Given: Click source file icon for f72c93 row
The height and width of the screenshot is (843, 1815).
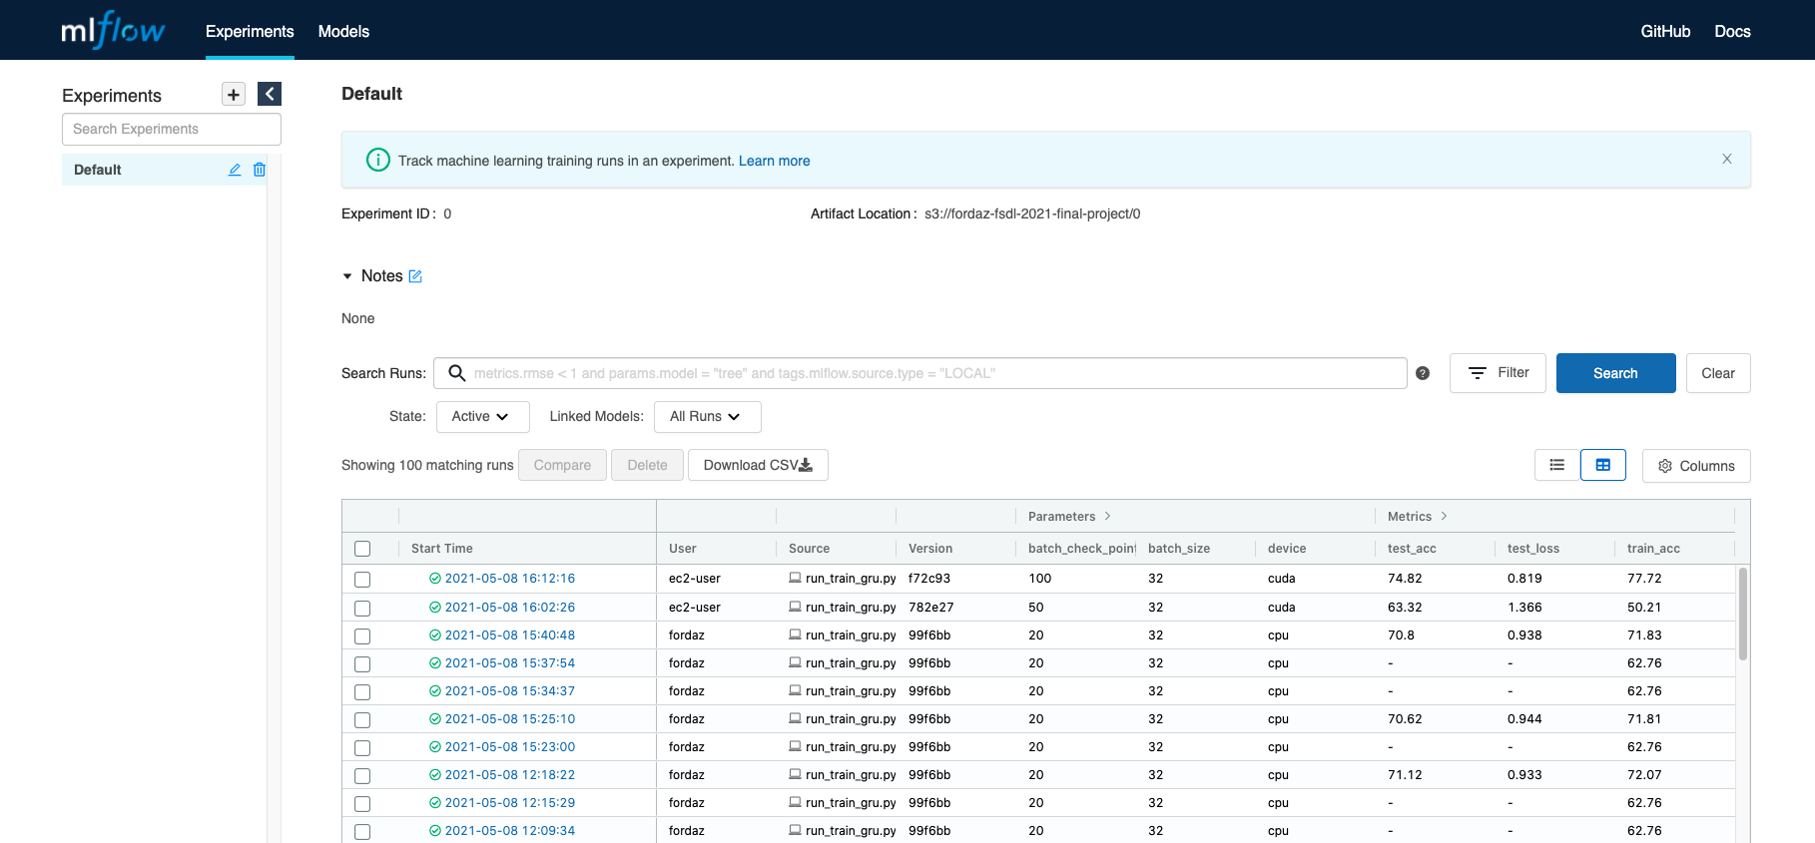Looking at the screenshot, I should click(x=795, y=578).
